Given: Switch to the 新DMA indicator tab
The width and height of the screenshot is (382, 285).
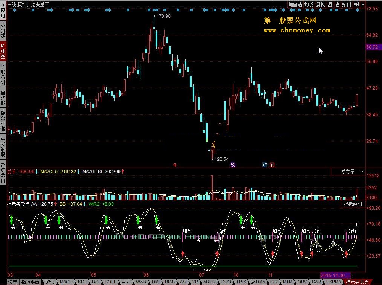Looking at the screenshot, I should click(258, 282).
